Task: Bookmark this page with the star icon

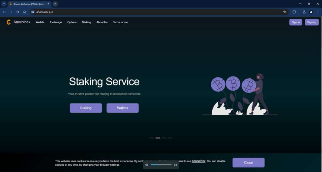Action: click(285, 12)
